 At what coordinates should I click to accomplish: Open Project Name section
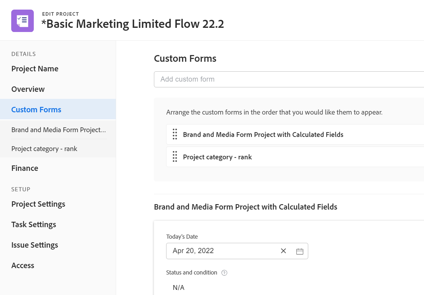[35, 69]
